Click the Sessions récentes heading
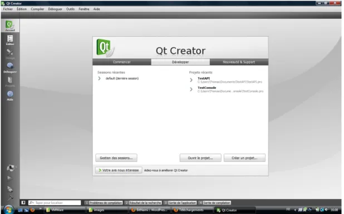 tap(111, 72)
